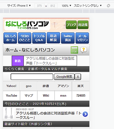114x129 pixels.
Task: Open the green calculator icon
Action: click(74, 50)
